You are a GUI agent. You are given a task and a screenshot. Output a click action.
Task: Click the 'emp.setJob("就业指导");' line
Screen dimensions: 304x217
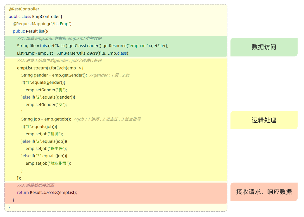click(48, 163)
